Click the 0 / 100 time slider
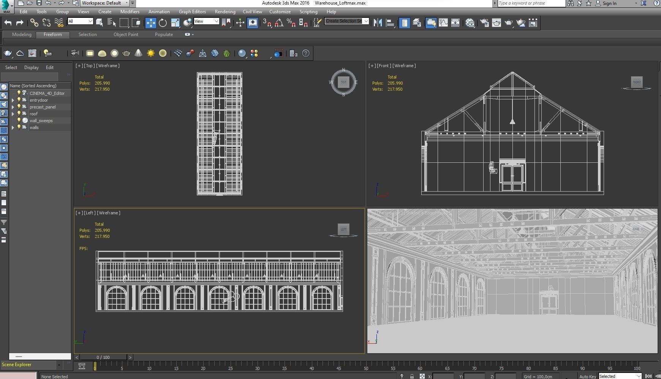The width and height of the screenshot is (661, 379). coord(103,357)
